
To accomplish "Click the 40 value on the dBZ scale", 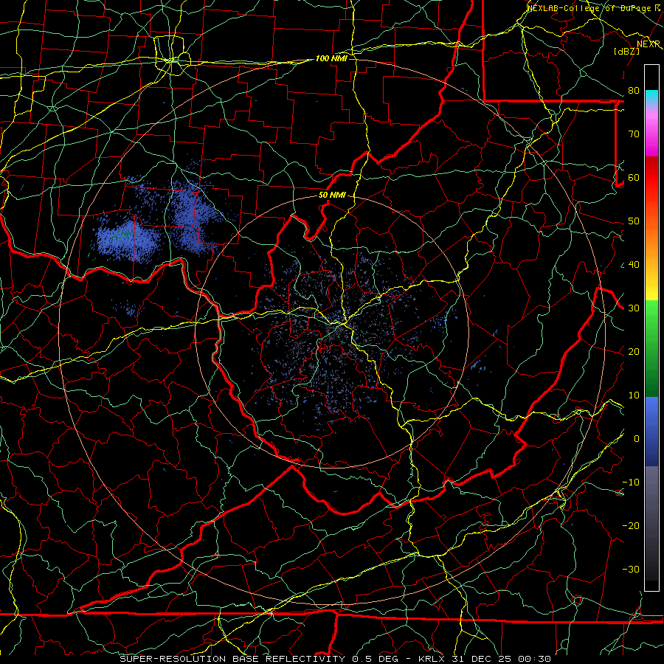I will click(x=634, y=265).
